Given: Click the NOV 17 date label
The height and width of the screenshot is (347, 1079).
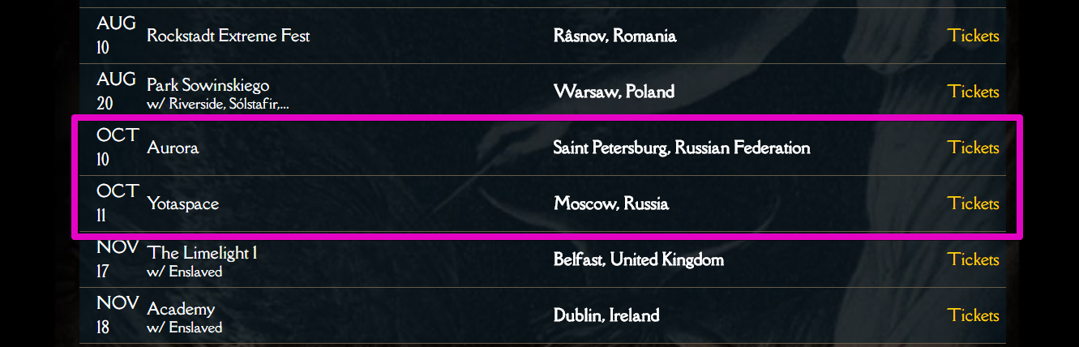Looking at the screenshot, I should coord(117,259).
